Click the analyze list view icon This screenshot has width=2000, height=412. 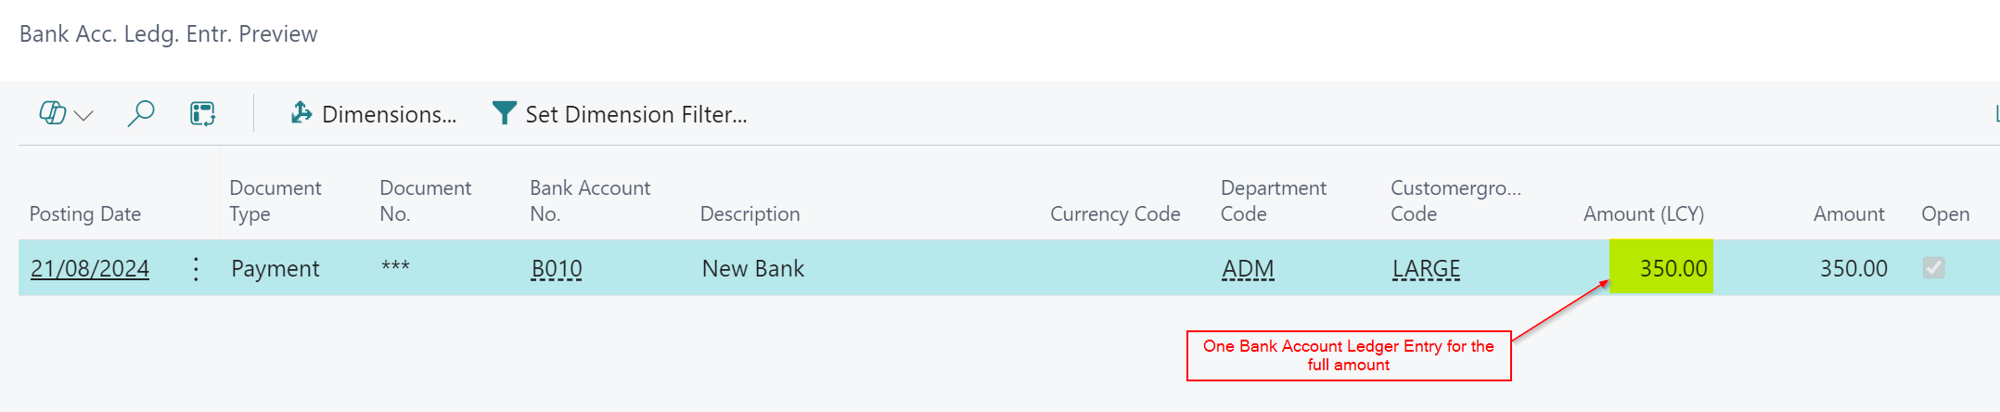point(202,113)
